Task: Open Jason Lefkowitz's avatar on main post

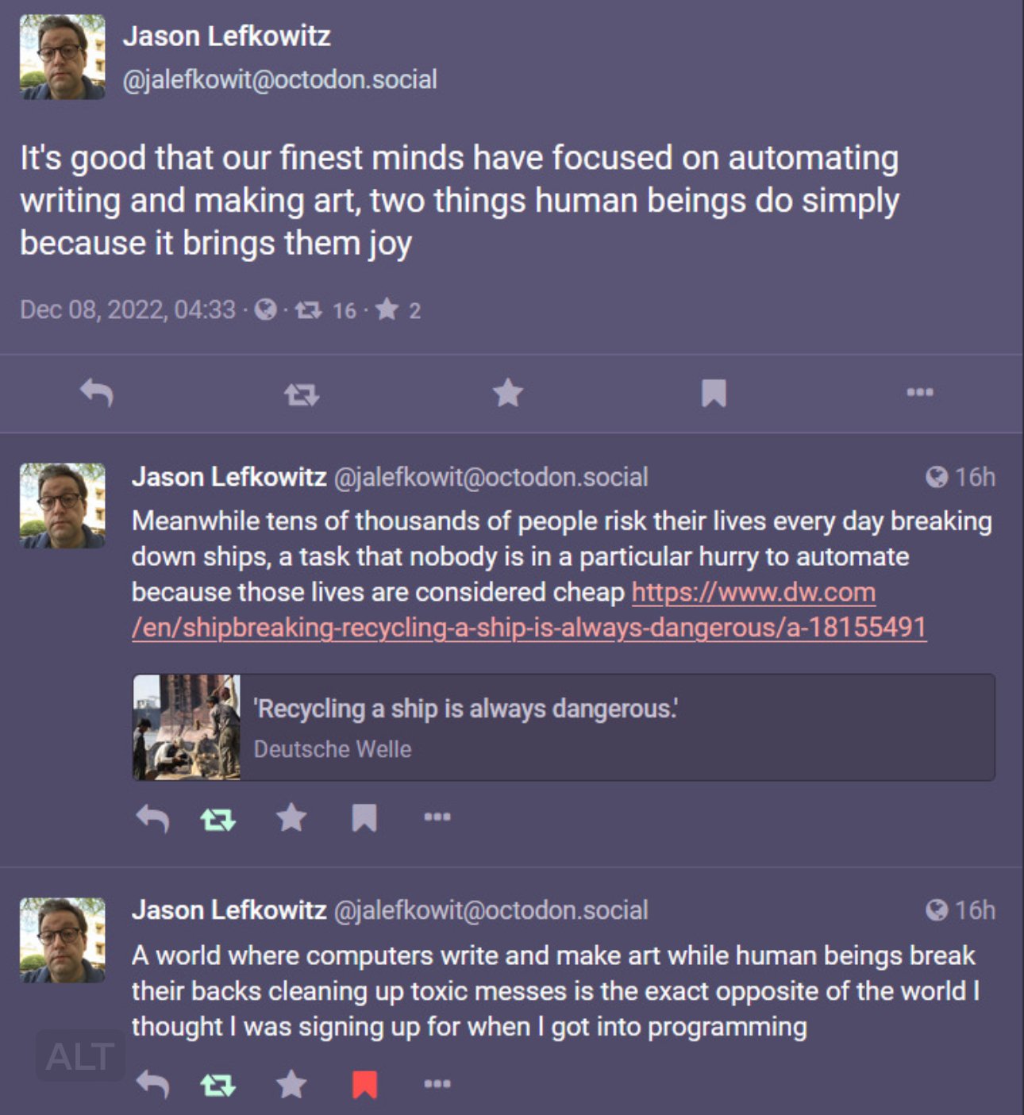Action: coord(63,57)
